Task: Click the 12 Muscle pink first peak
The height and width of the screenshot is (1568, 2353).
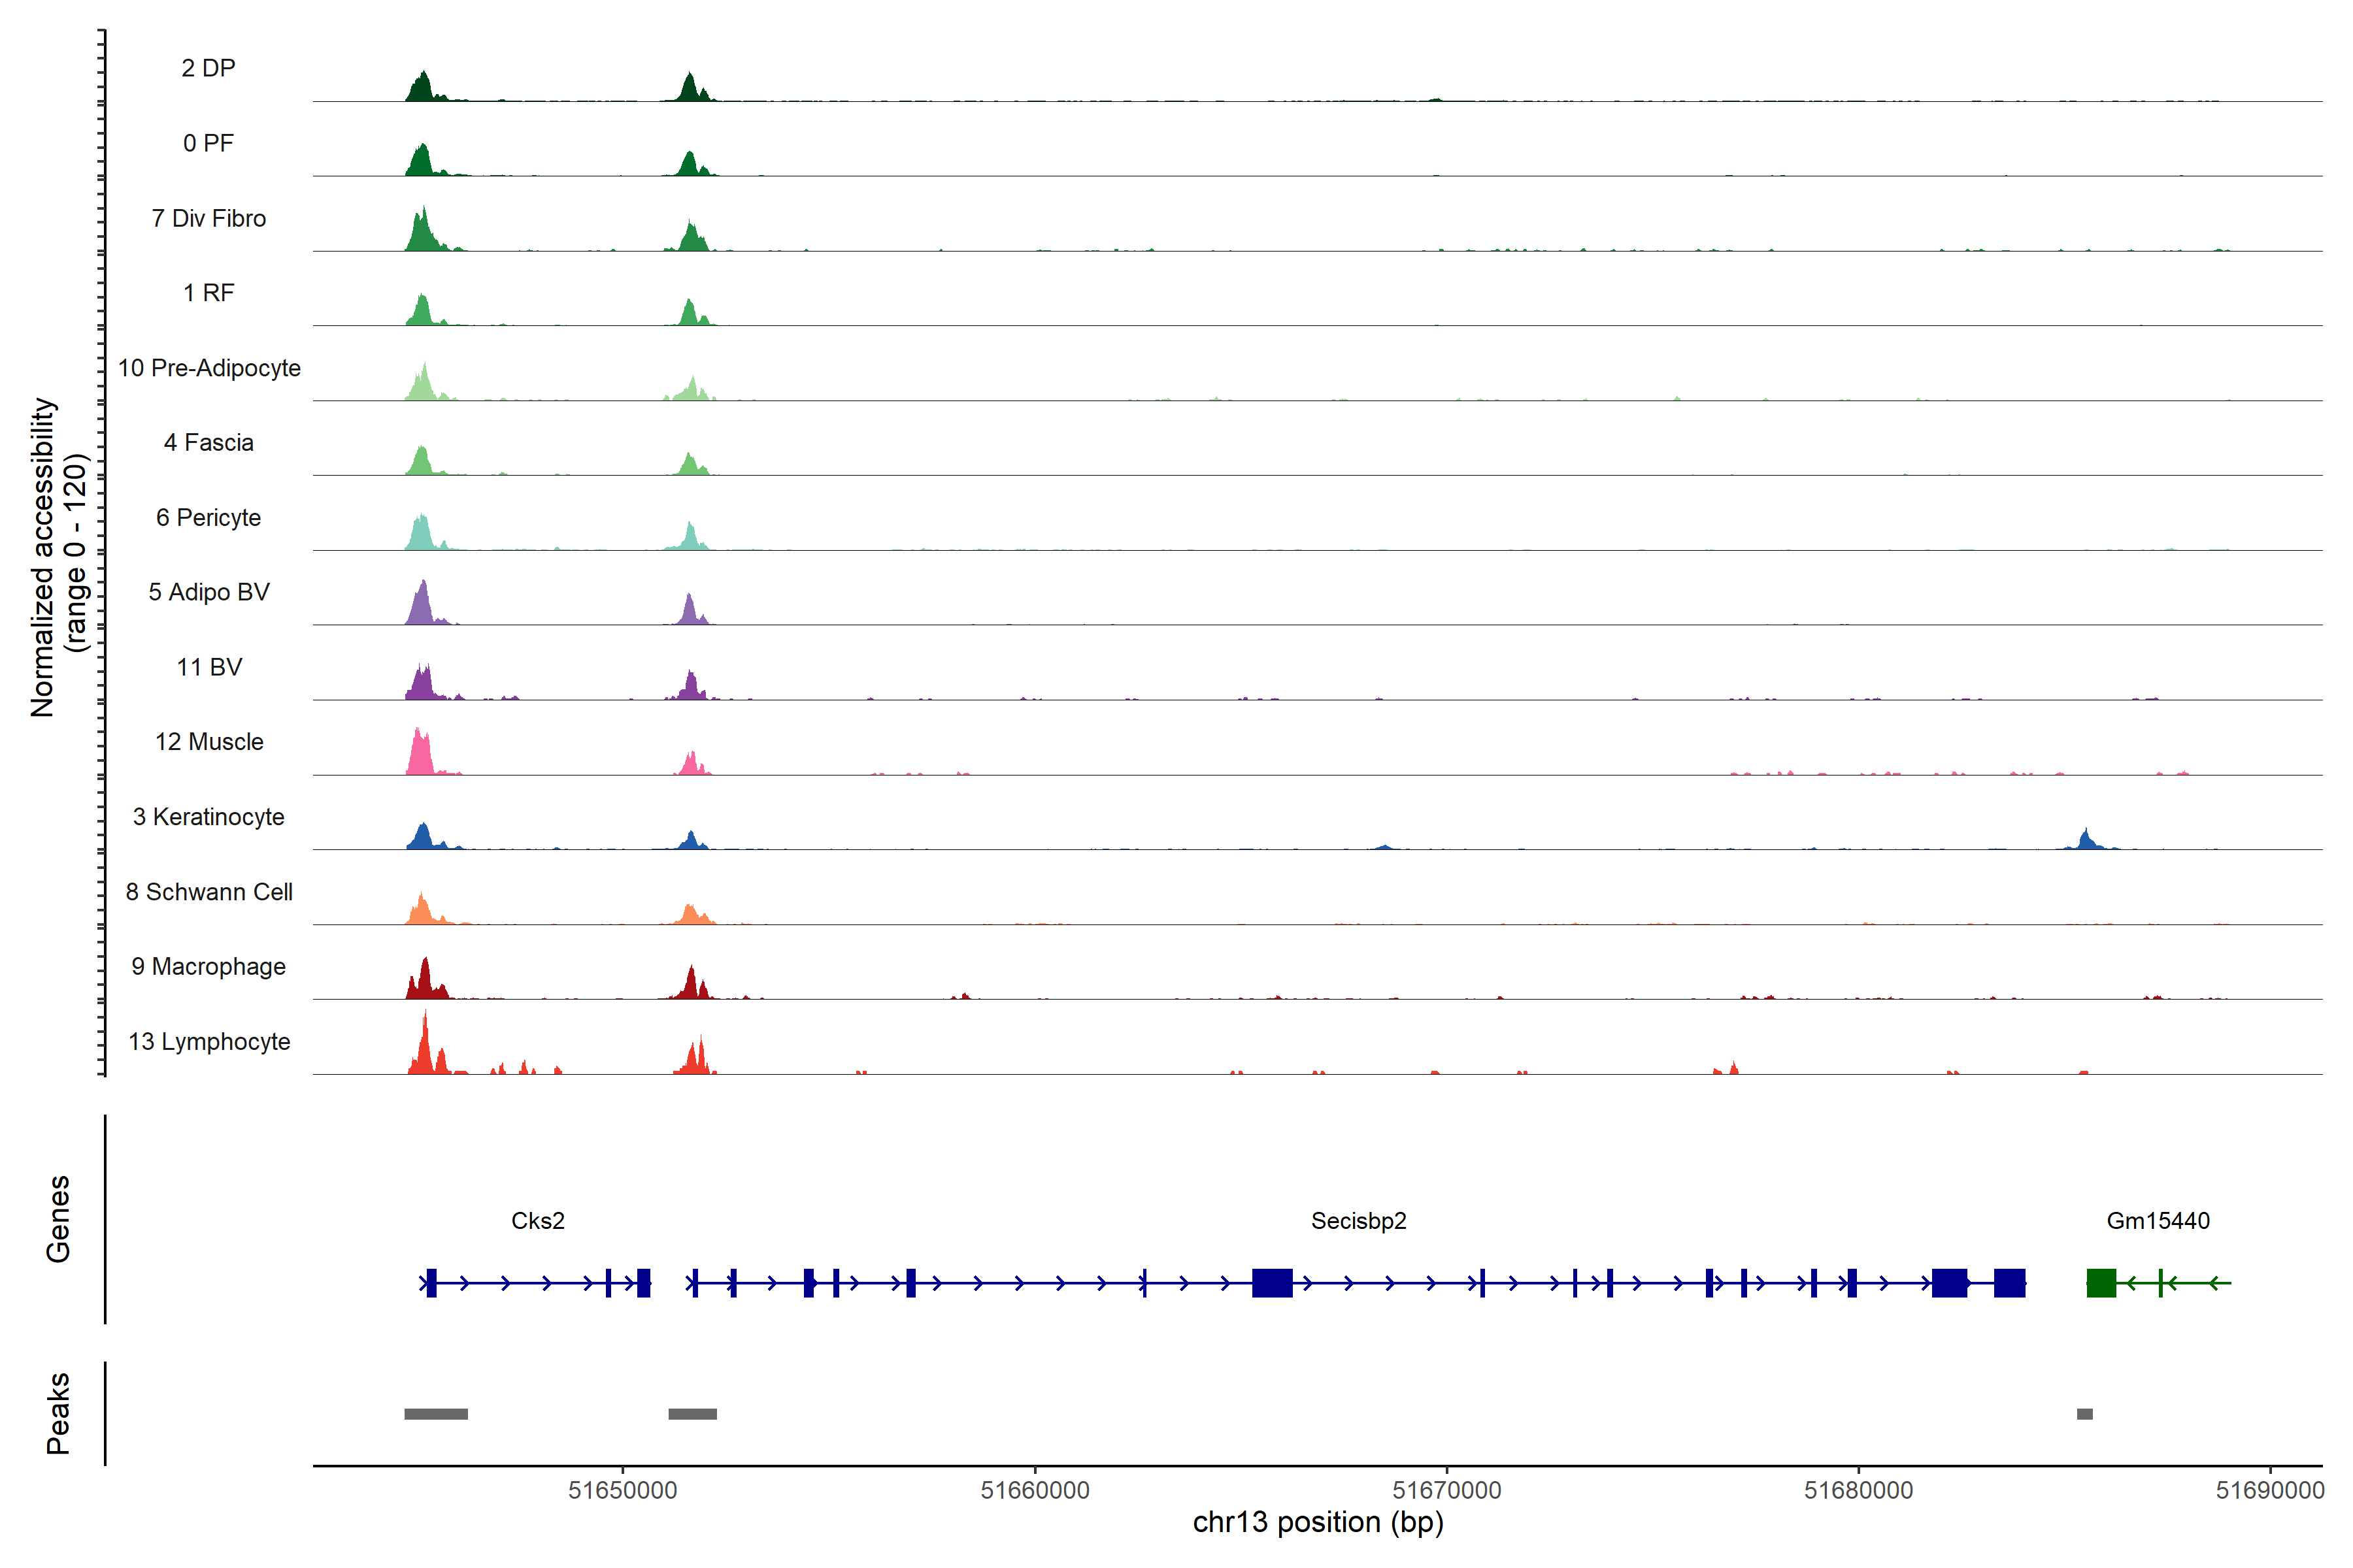Action: tap(421, 756)
